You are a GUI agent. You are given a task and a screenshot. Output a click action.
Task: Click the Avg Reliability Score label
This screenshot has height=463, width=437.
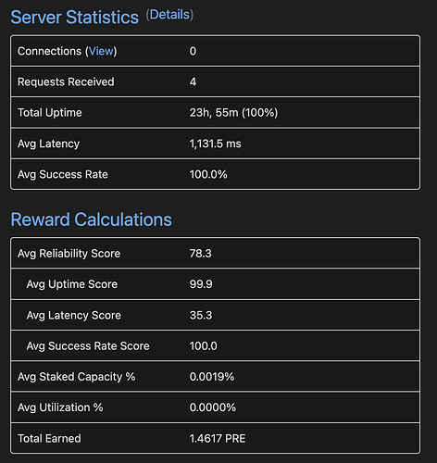[x=69, y=254]
